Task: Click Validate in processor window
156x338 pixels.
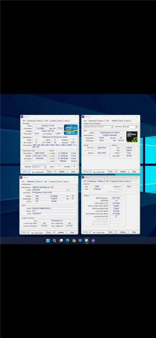Action: (62, 172)
